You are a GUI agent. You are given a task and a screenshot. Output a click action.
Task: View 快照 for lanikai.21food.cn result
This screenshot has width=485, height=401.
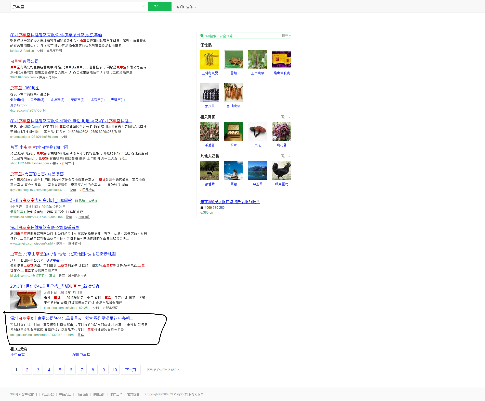coord(40,51)
